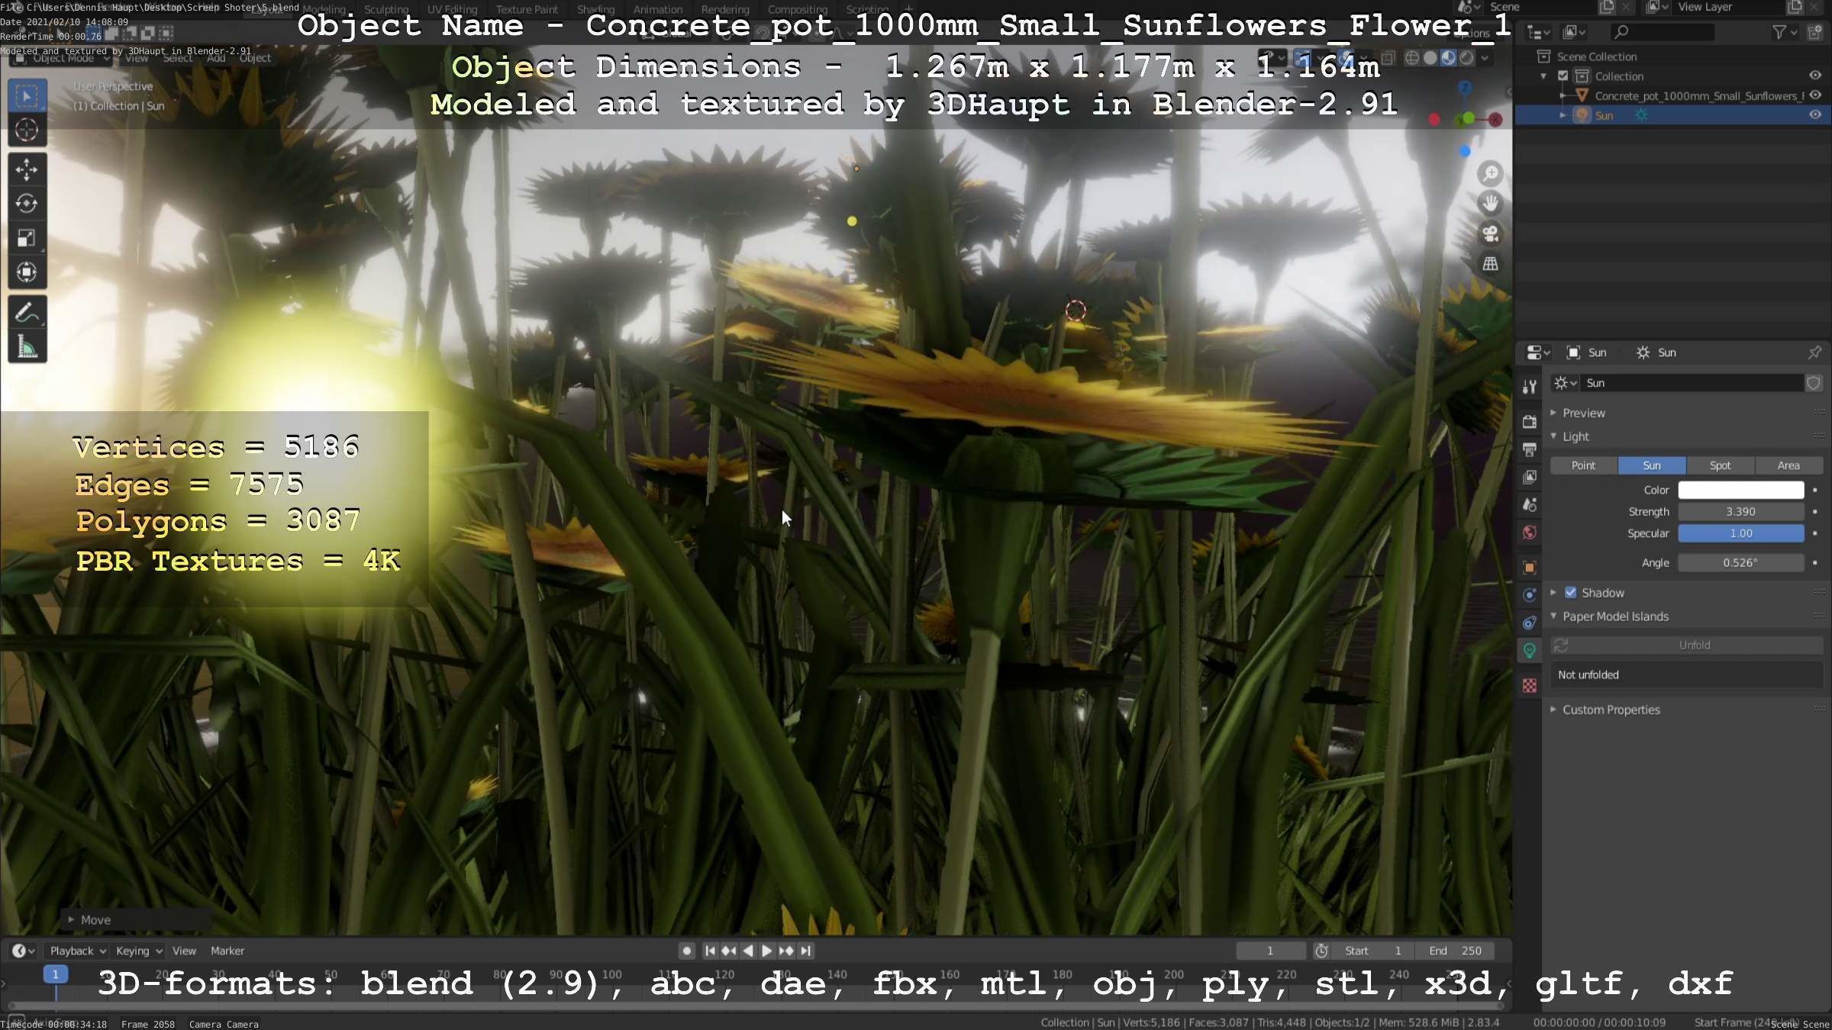Viewport: 1832px width, 1030px height.
Task: Open Properties editor type dropdown
Action: [x=1537, y=352]
